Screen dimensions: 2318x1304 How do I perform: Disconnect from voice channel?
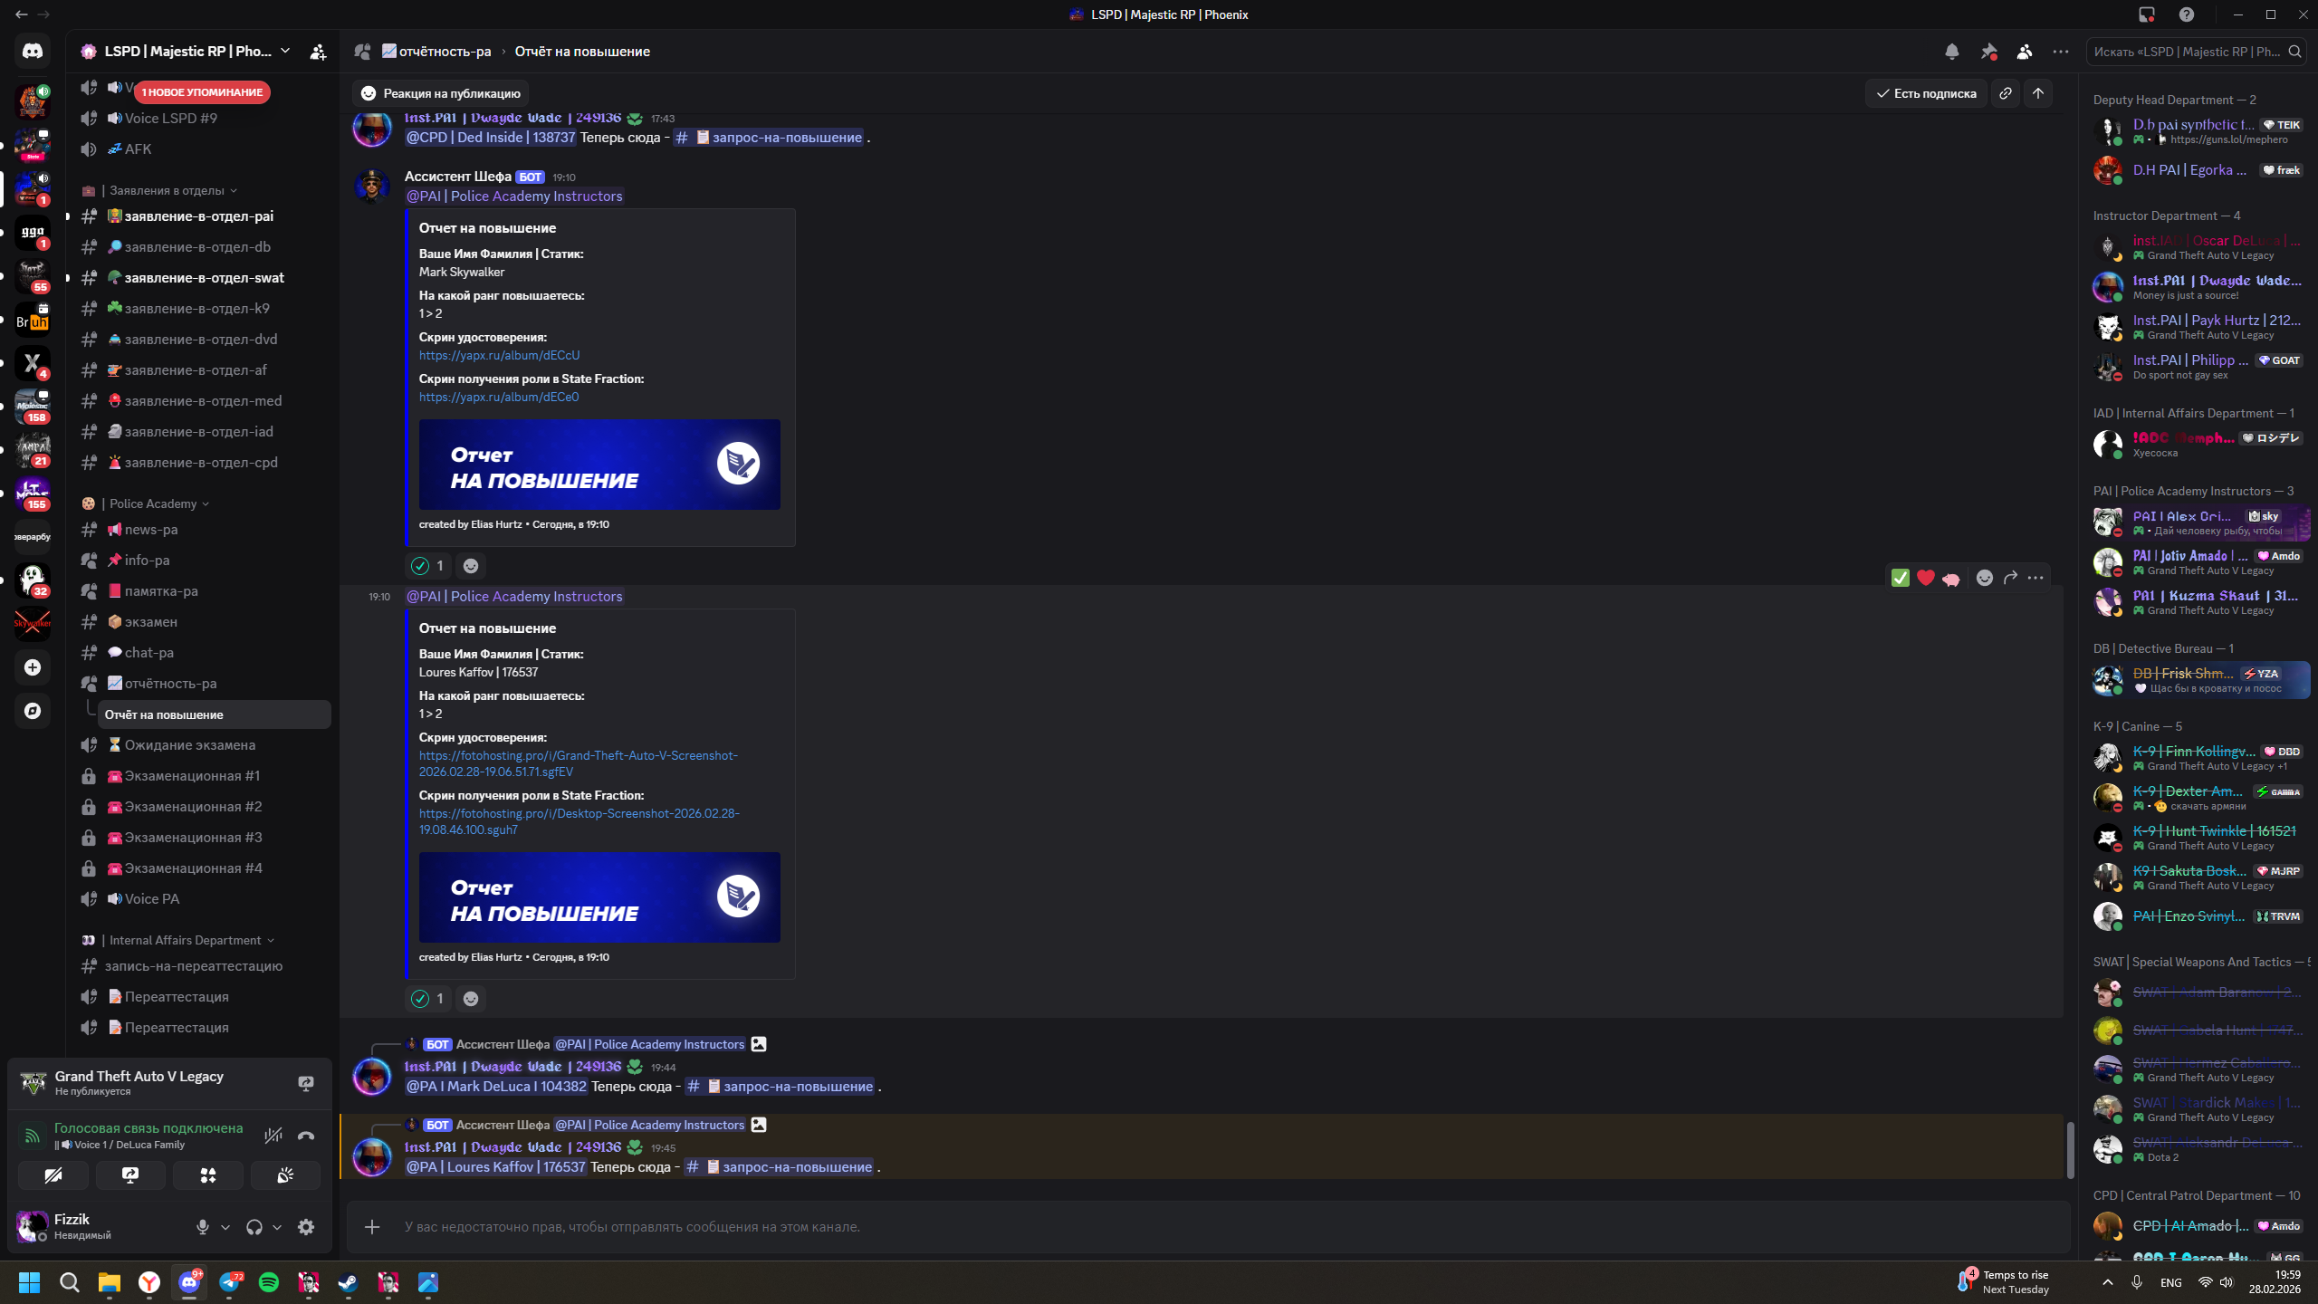click(306, 1136)
